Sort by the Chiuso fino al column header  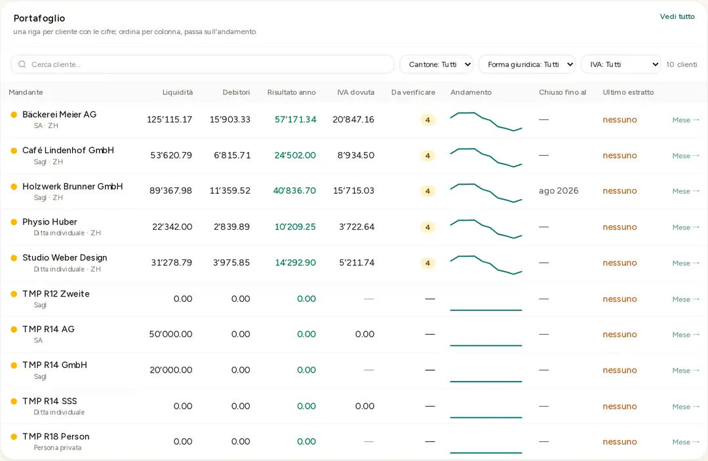562,92
